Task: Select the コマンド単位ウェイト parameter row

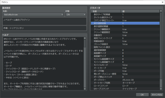Action: [x=125, y=20]
